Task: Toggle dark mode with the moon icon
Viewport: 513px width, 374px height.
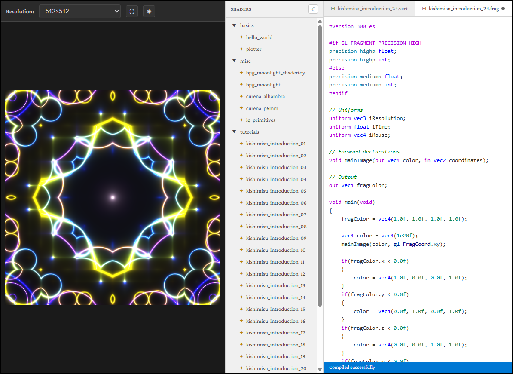Action: tap(313, 9)
